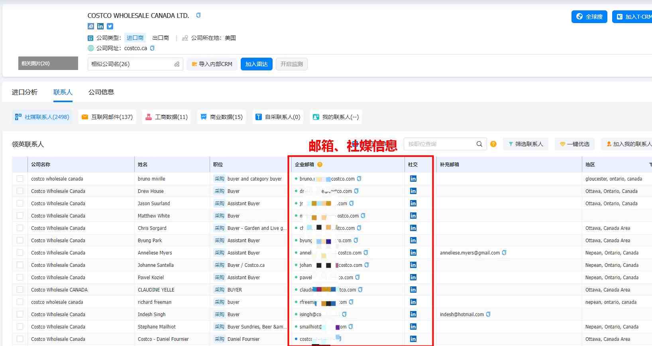The height and width of the screenshot is (346, 652).
Task: Open LinkedIn profile for Jason Suurland
Action: pyautogui.click(x=413, y=203)
